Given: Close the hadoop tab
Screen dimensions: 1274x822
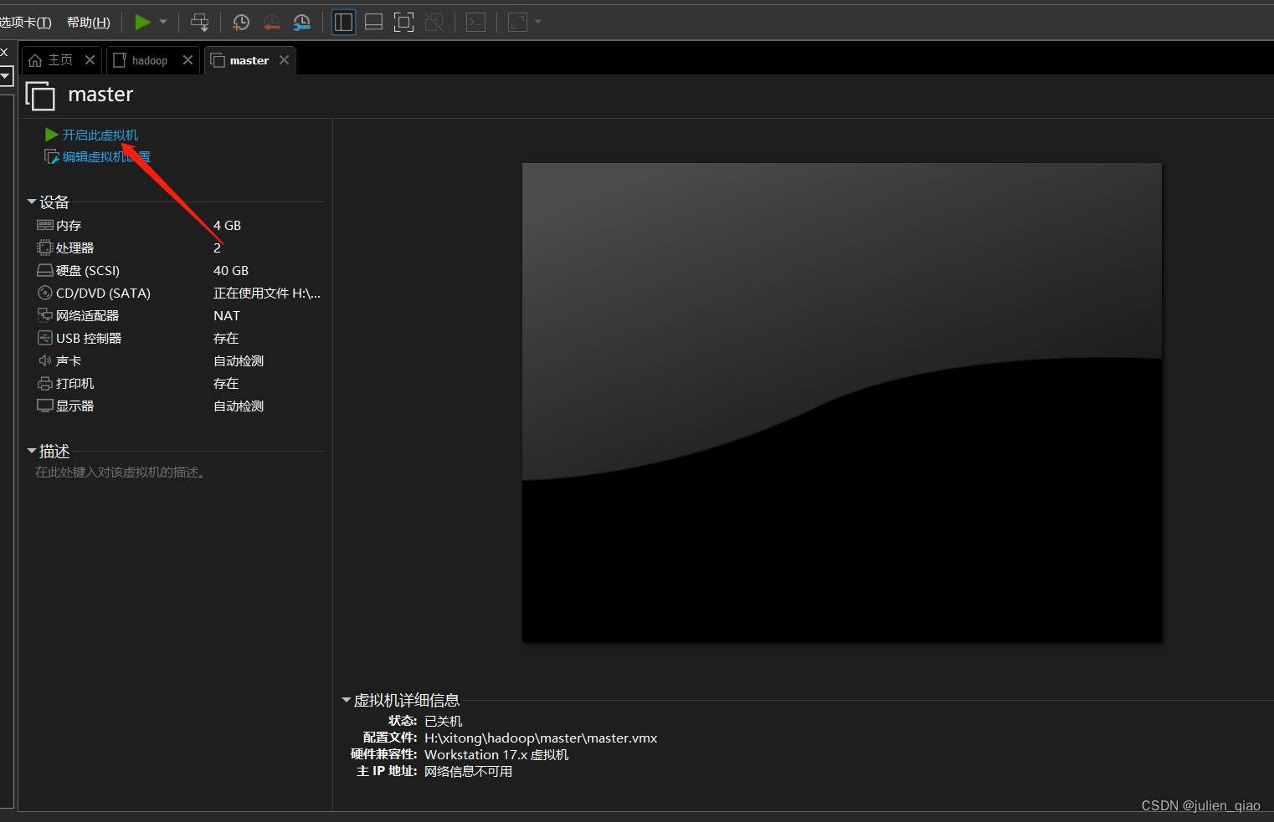Looking at the screenshot, I should [188, 60].
